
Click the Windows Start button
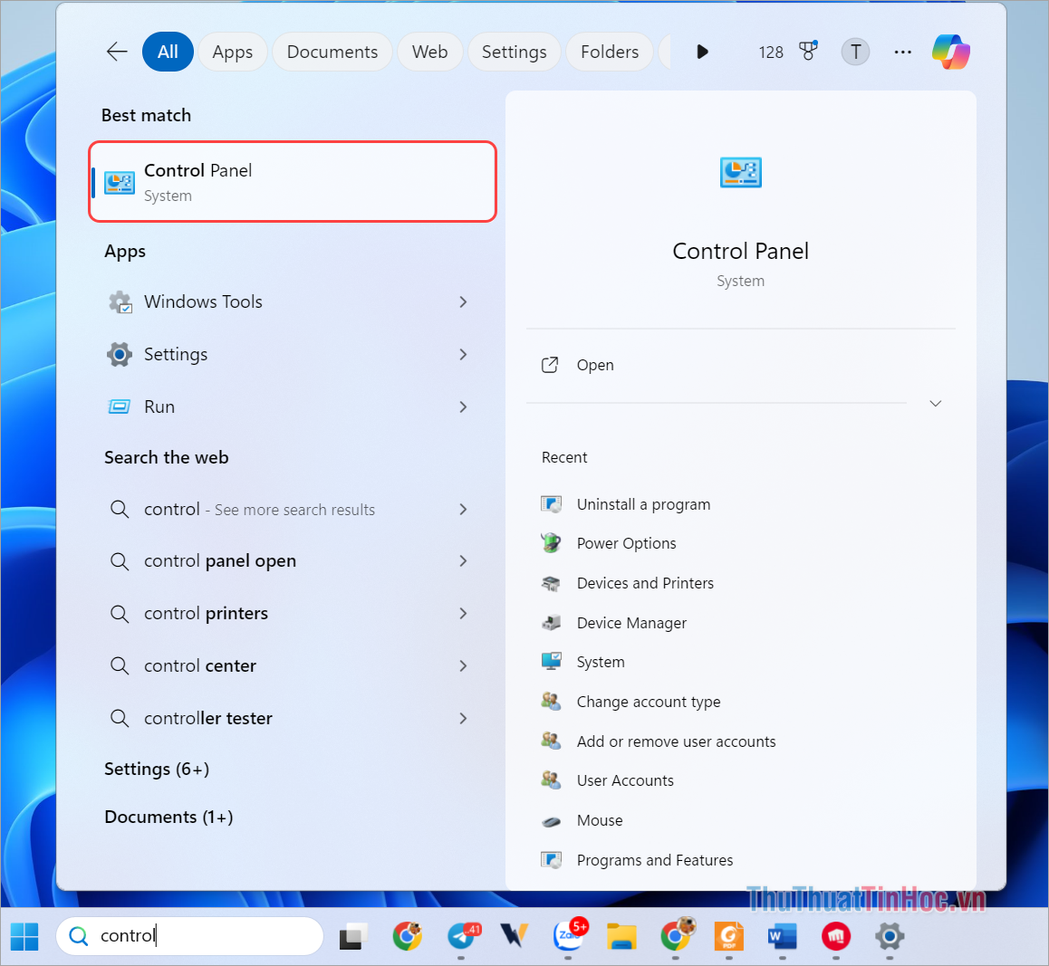point(24,936)
